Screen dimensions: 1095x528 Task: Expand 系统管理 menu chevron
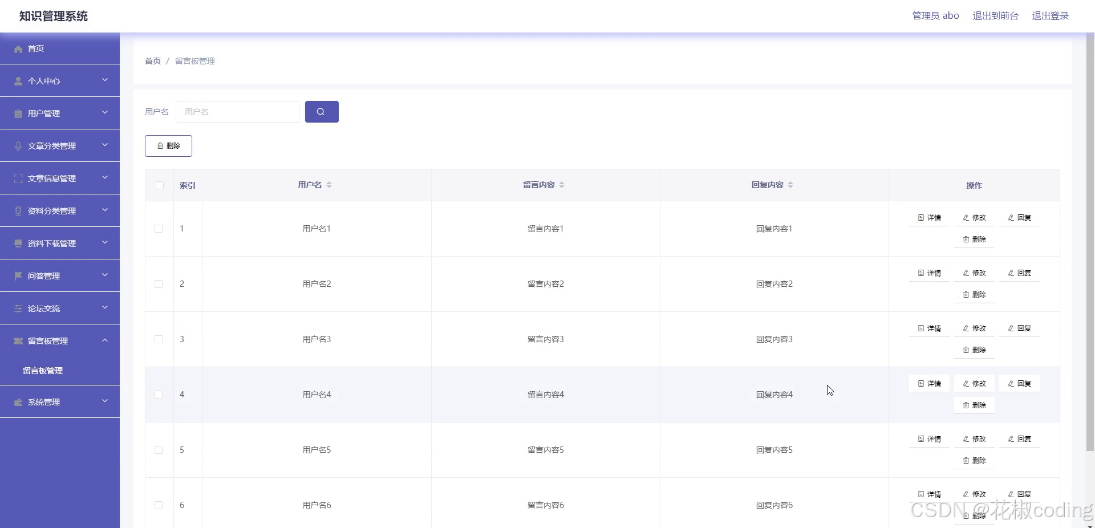[x=105, y=401]
